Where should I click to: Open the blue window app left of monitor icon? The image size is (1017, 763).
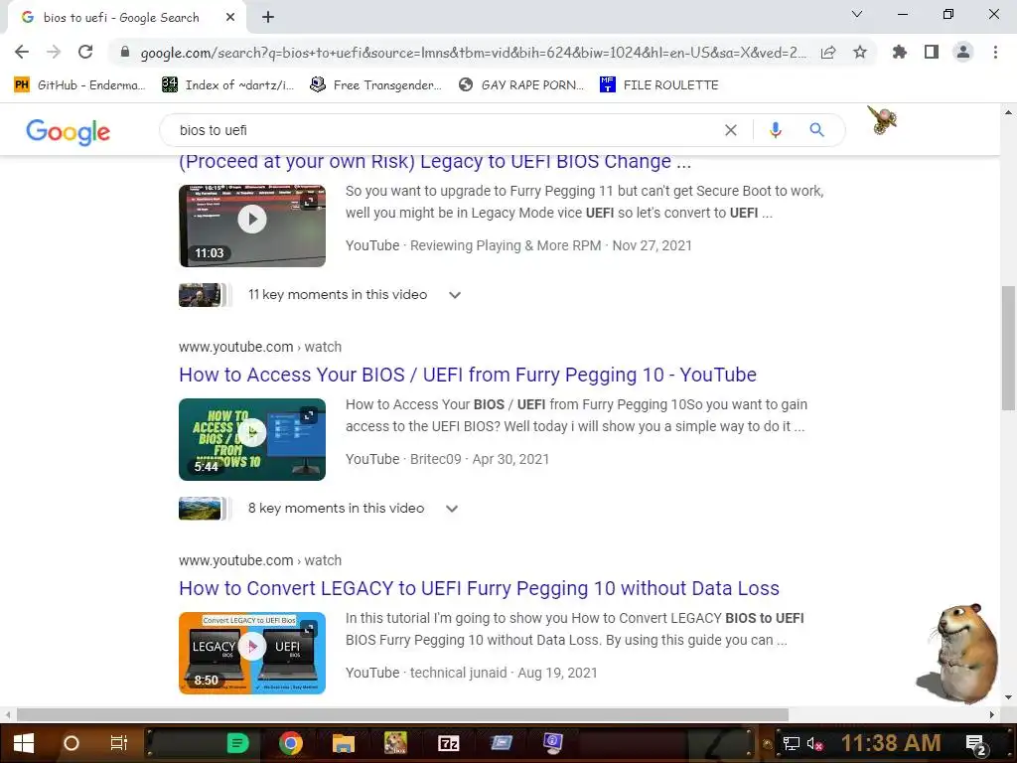point(501,743)
